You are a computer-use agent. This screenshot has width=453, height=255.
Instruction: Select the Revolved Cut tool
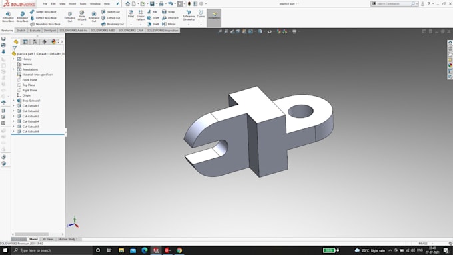coord(94,17)
